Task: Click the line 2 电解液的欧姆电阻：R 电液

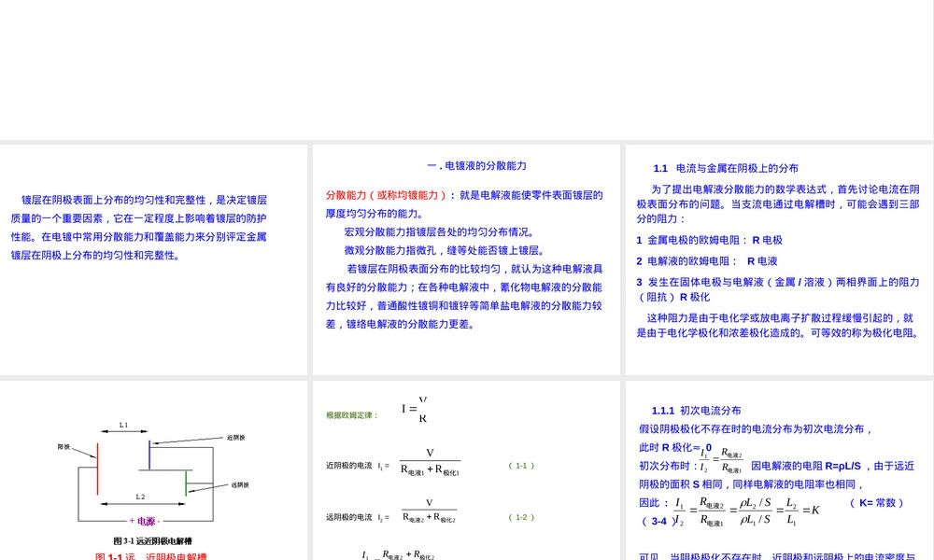Action: click(707, 261)
